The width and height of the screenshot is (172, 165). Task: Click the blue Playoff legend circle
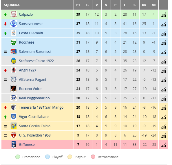click(x=47, y=157)
